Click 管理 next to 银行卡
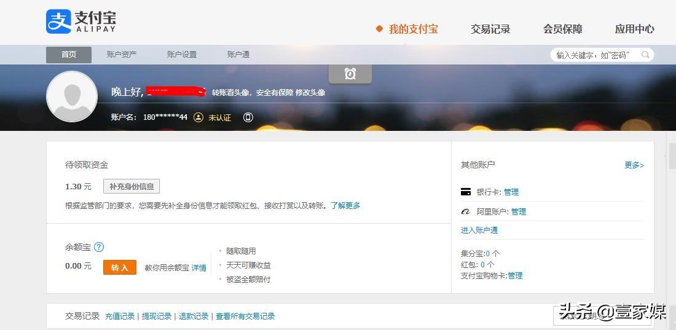The width and height of the screenshot is (676, 330). coord(511,192)
